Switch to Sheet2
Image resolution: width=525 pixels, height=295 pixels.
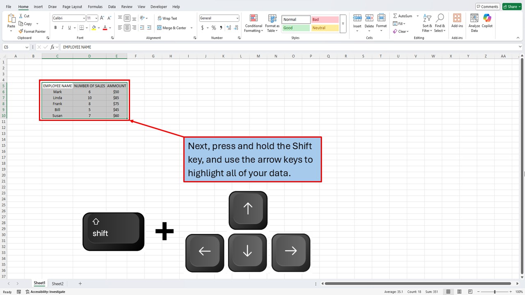click(57, 283)
